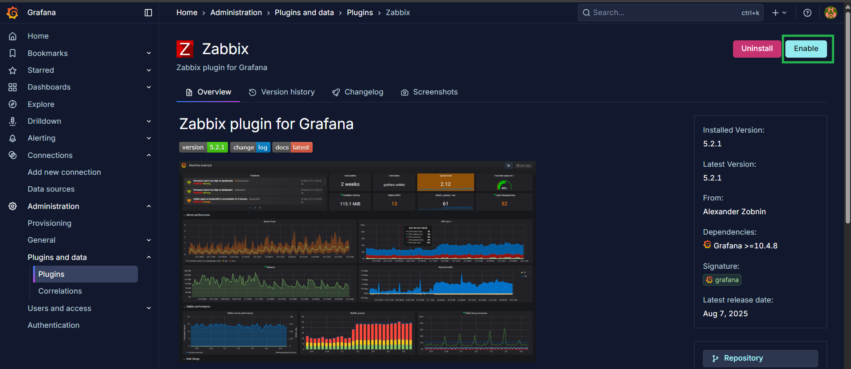The width and height of the screenshot is (851, 369).
Task: Click the docs latest badge
Action: click(x=293, y=147)
